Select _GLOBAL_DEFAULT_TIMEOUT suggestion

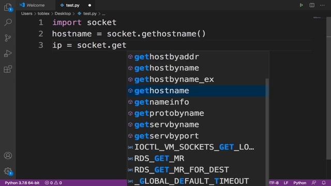[197, 181]
